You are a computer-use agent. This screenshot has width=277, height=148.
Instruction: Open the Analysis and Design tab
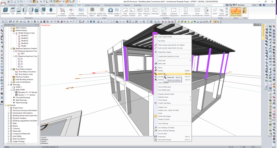[x=93, y=5]
